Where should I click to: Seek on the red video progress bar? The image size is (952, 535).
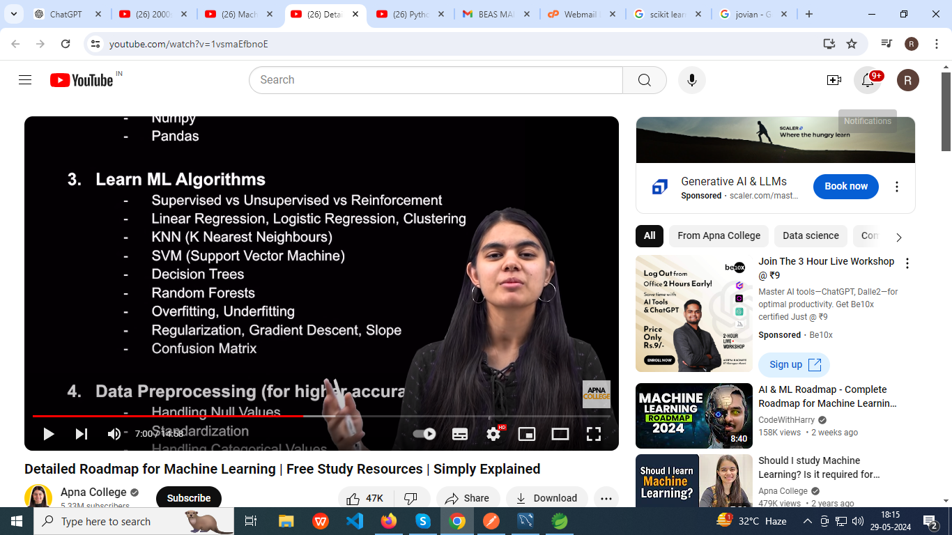click(x=321, y=416)
